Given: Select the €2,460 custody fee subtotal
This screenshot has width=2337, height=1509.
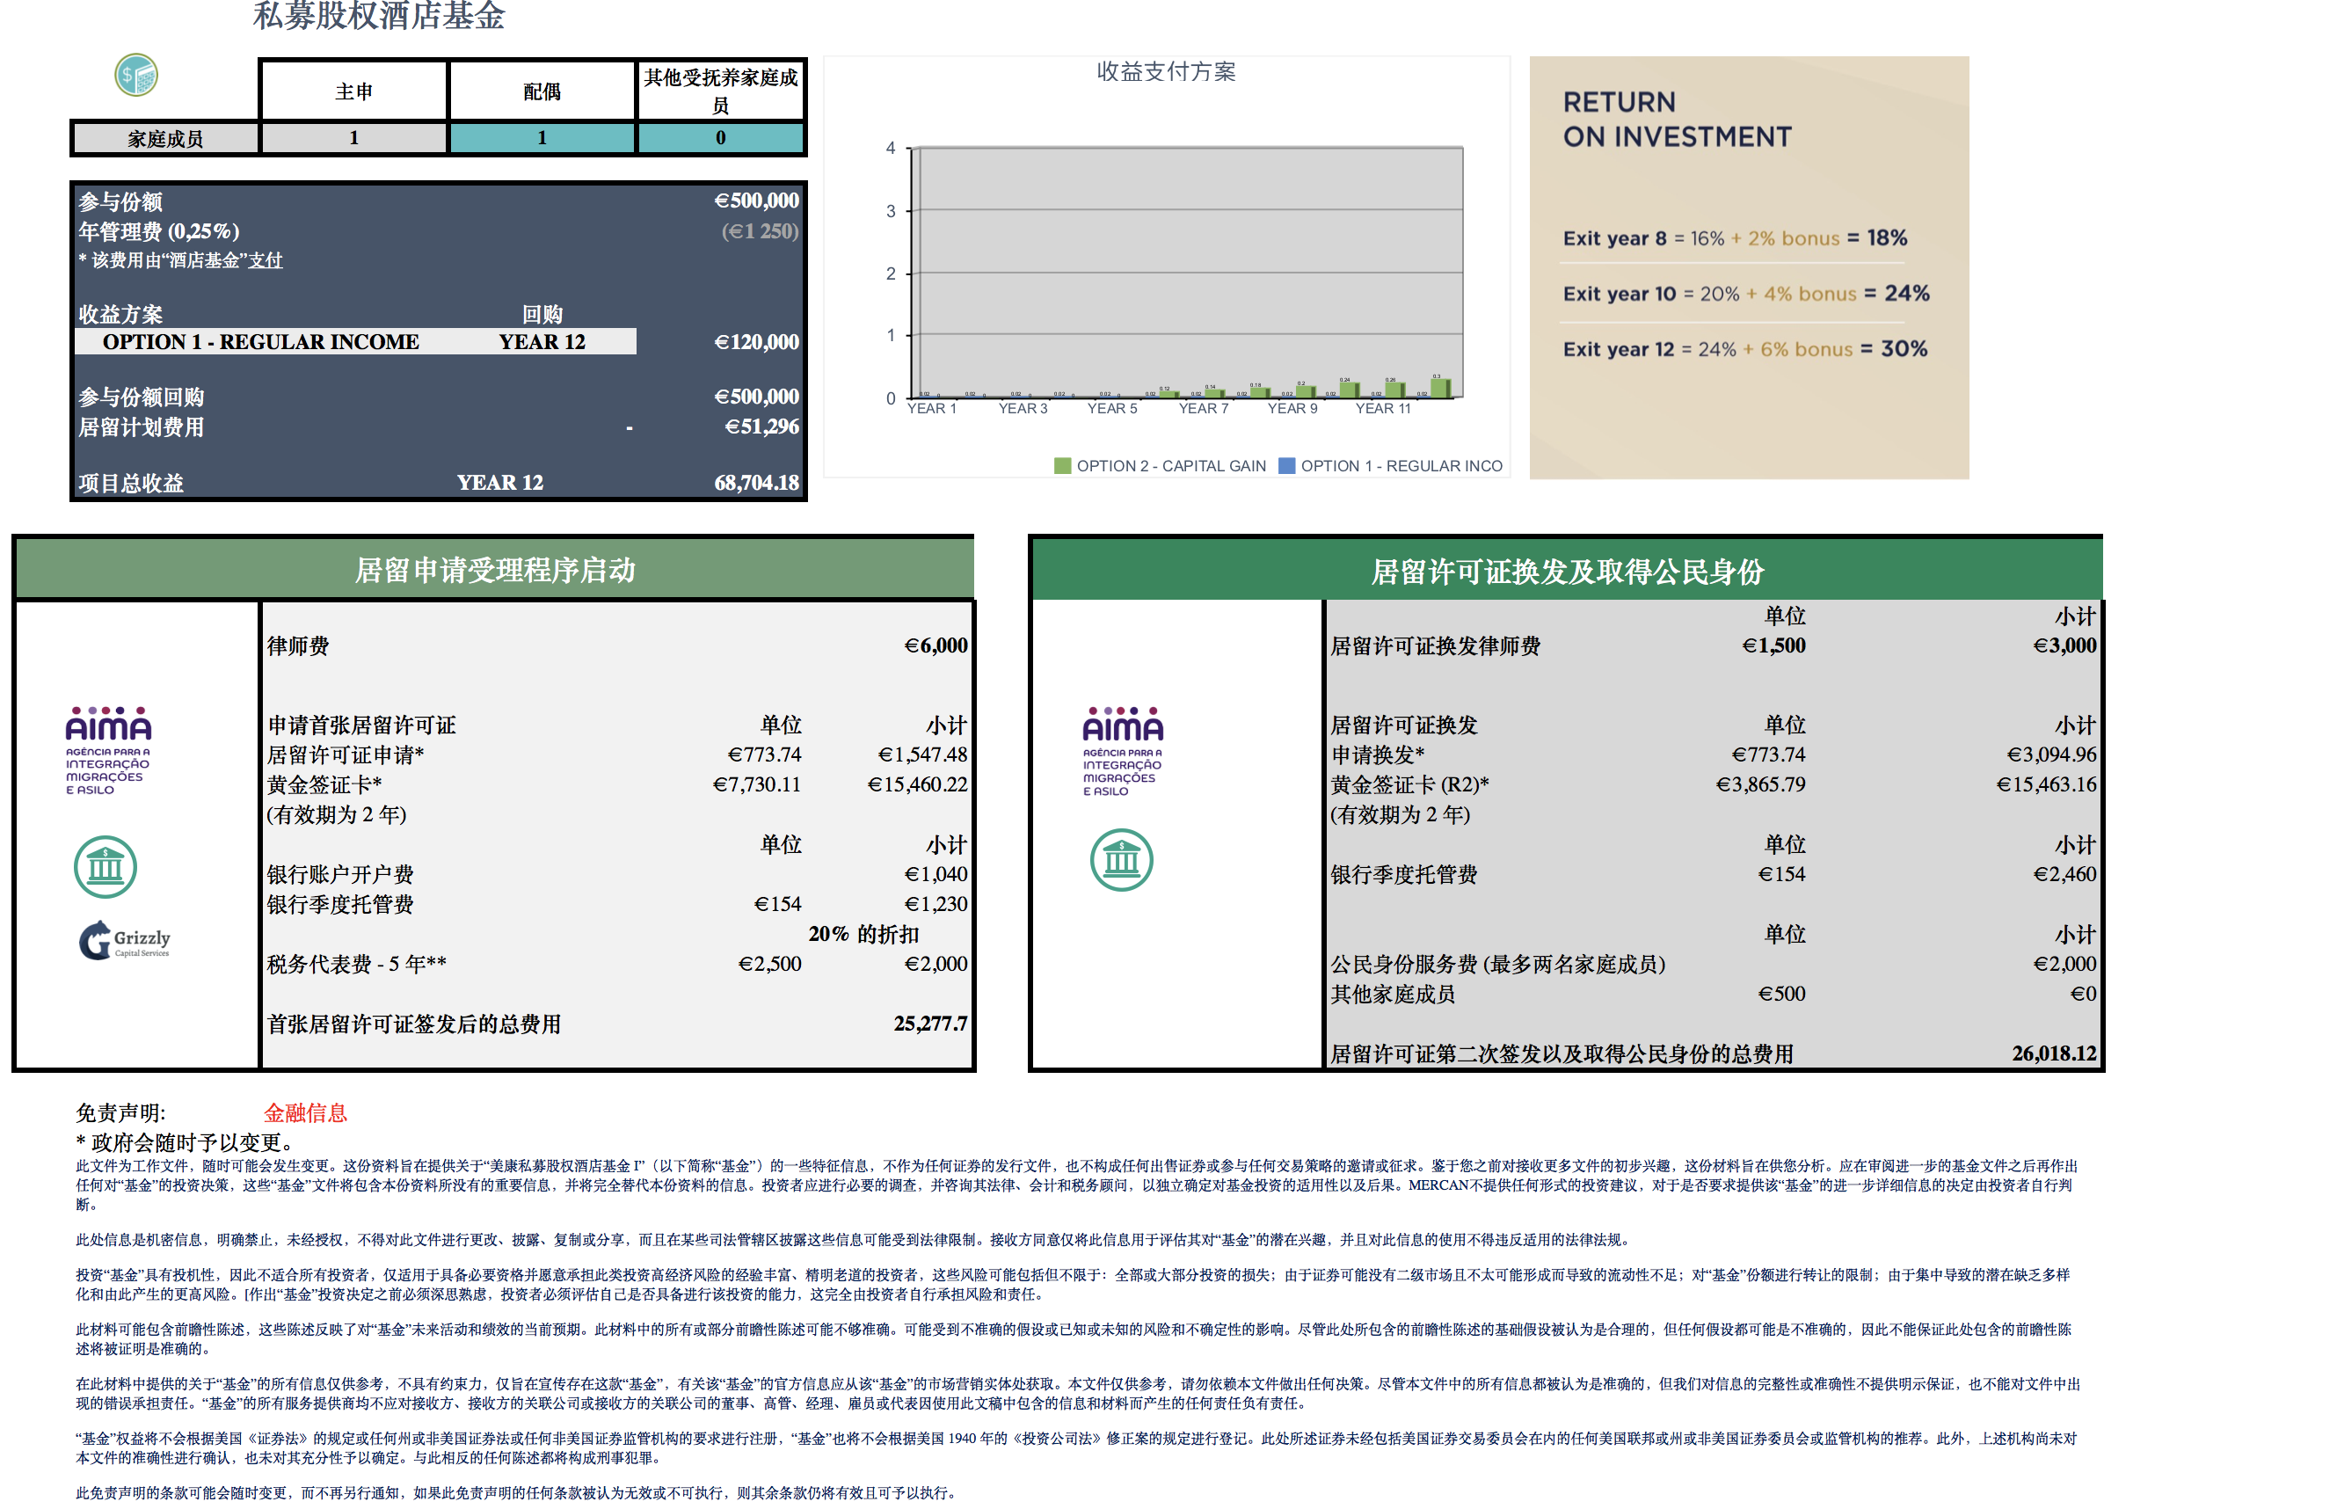Looking at the screenshot, I should tap(2064, 874).
